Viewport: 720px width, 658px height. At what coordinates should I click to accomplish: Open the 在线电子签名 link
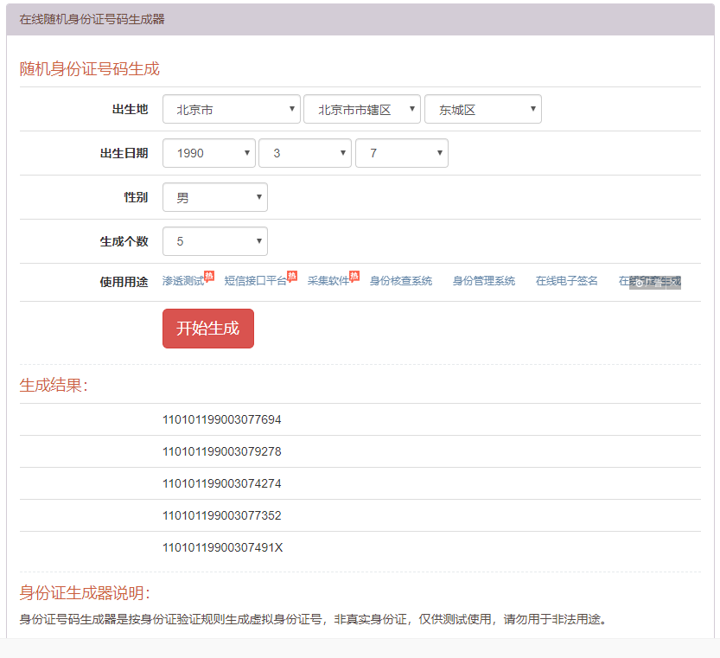click(x=567, y=281)
